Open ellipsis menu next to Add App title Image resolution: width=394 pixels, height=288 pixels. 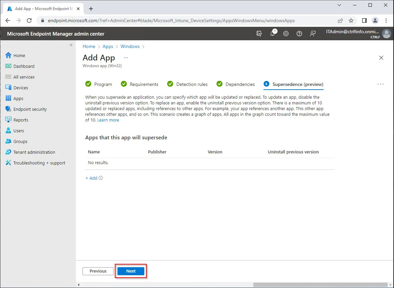(x=126, y=58)
